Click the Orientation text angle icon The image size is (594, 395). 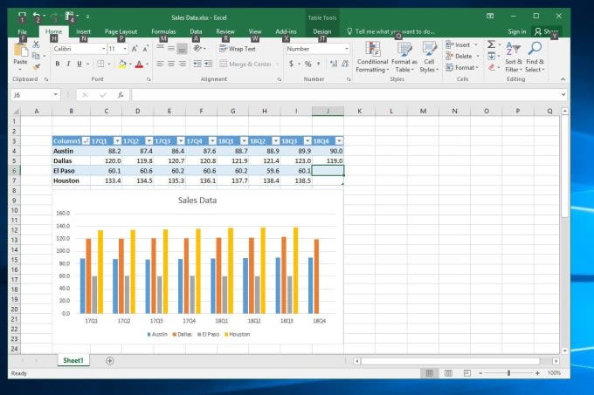click(197, 48)
